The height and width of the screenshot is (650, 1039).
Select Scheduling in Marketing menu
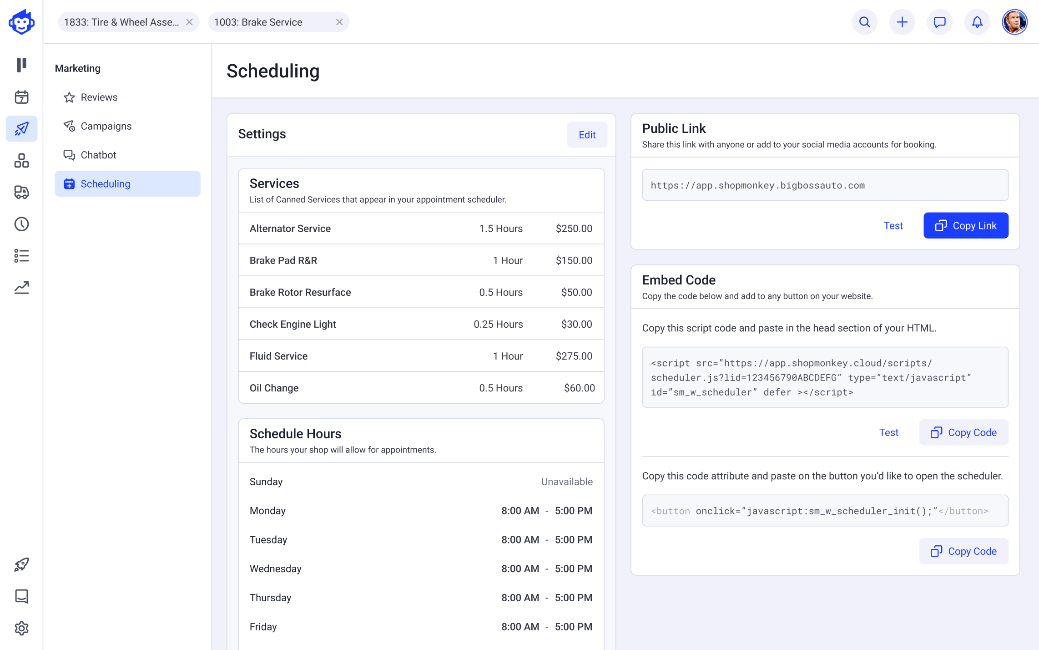(x=127, y=184)
